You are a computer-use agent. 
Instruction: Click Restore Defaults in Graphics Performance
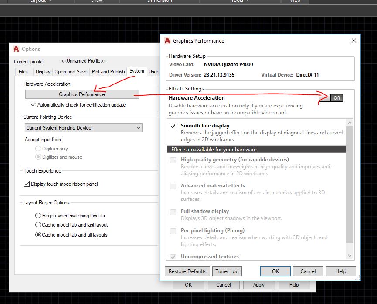pos(187,271)
